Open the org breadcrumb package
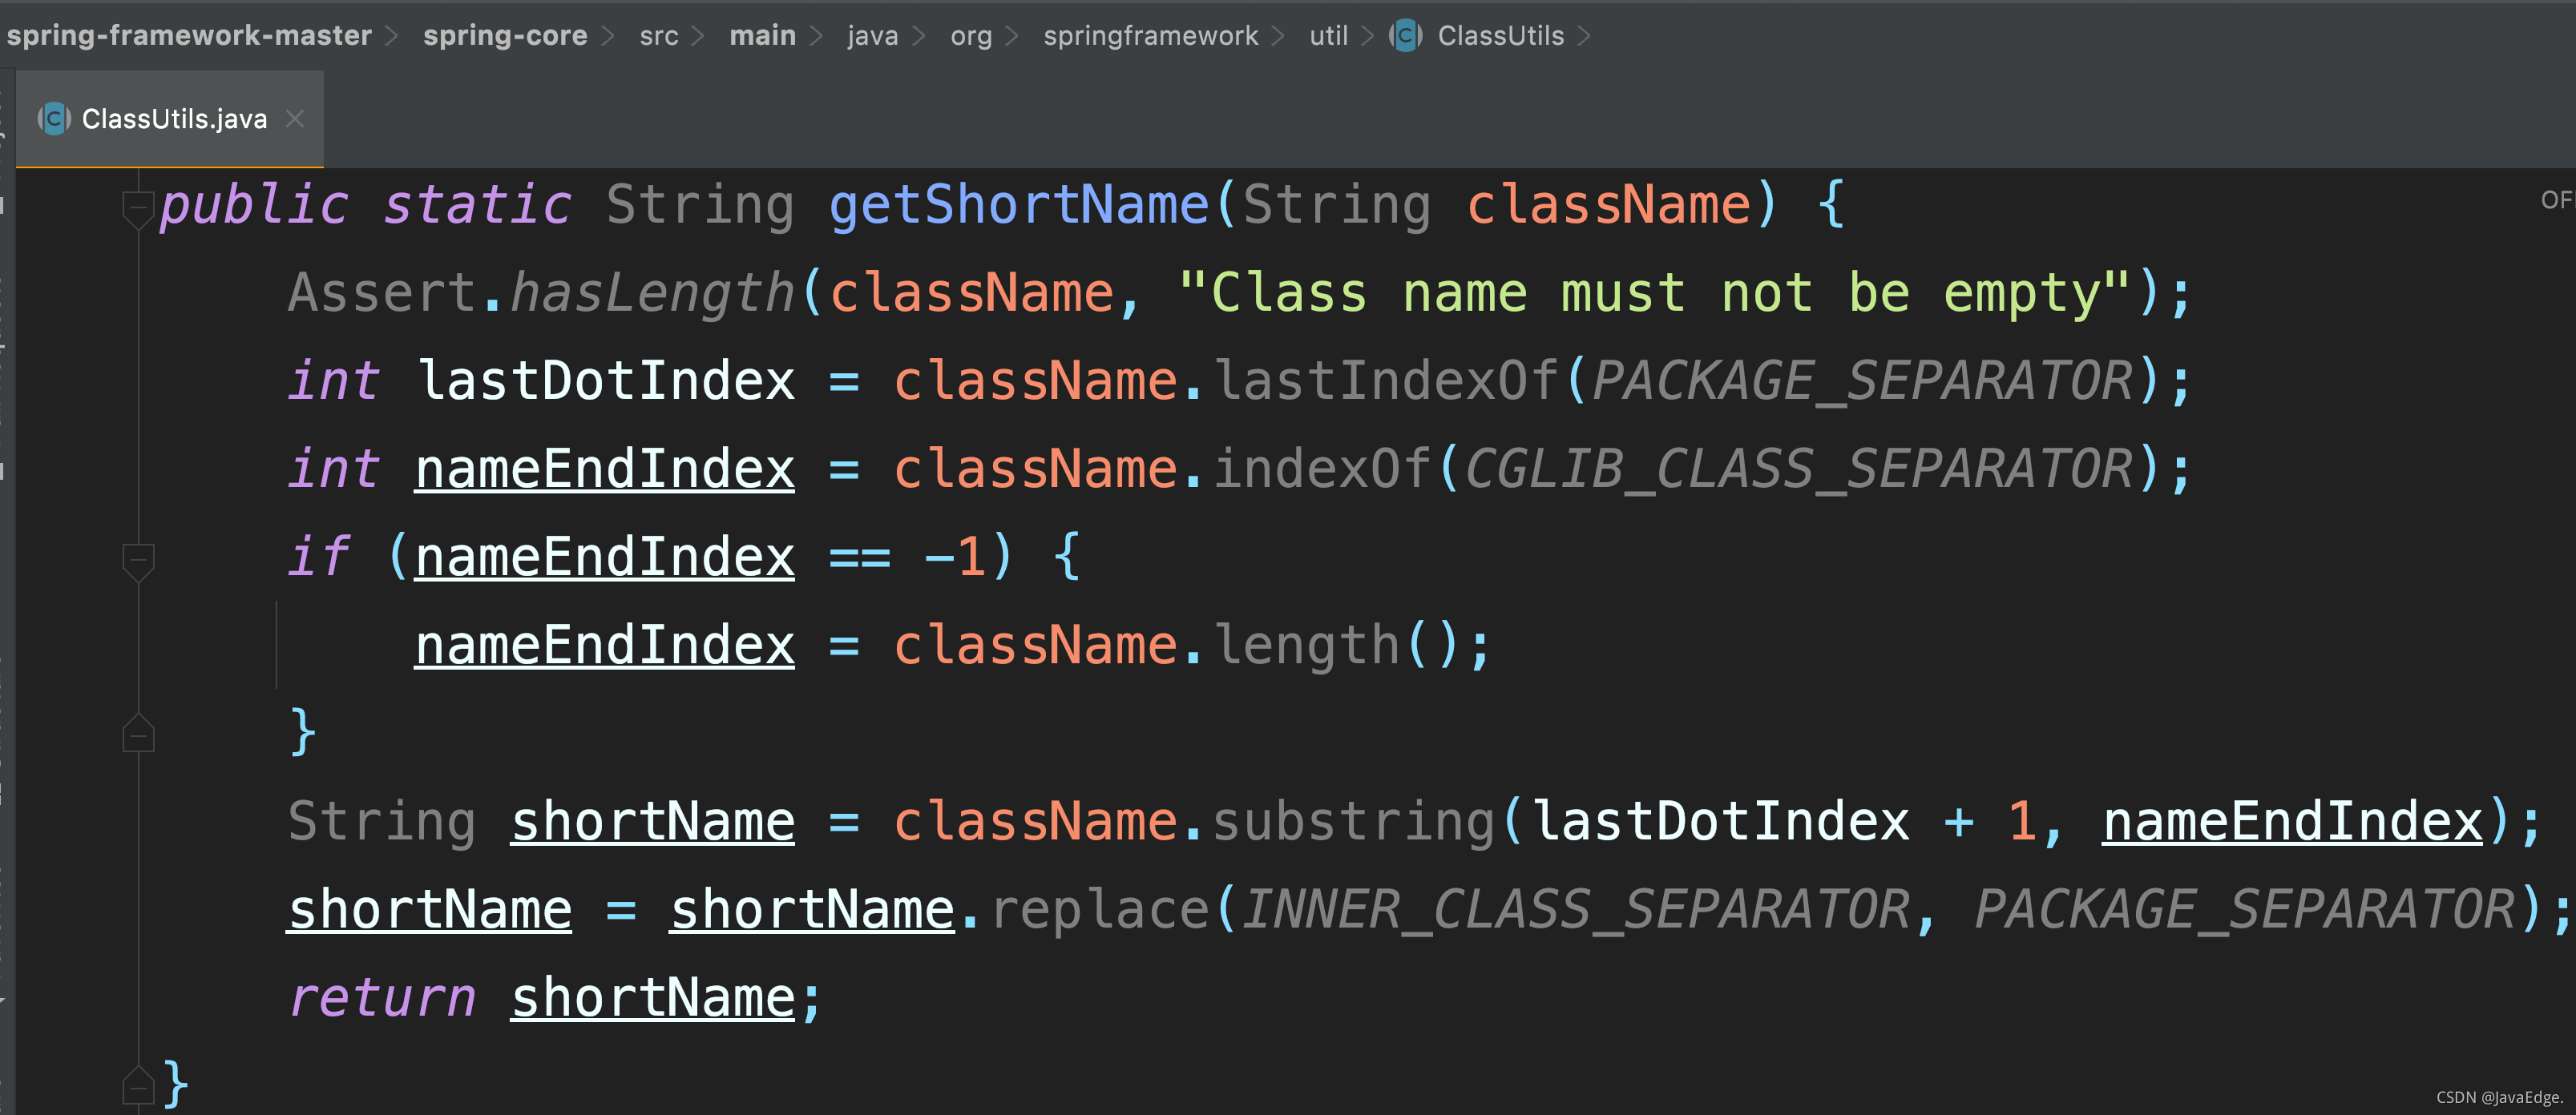The height and width of the screenshot is (1115, 2576). (971, 36)
